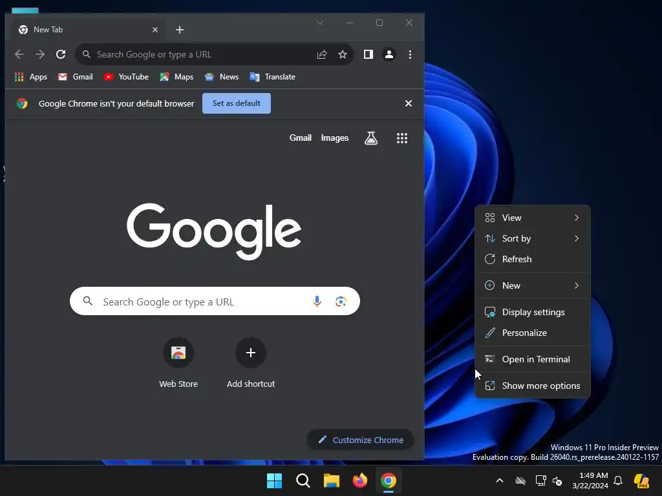Image resolution: width=662 pixels, height=496 pixels.
Task: Expand the Sort by submenu
Action: coord(533,238)
